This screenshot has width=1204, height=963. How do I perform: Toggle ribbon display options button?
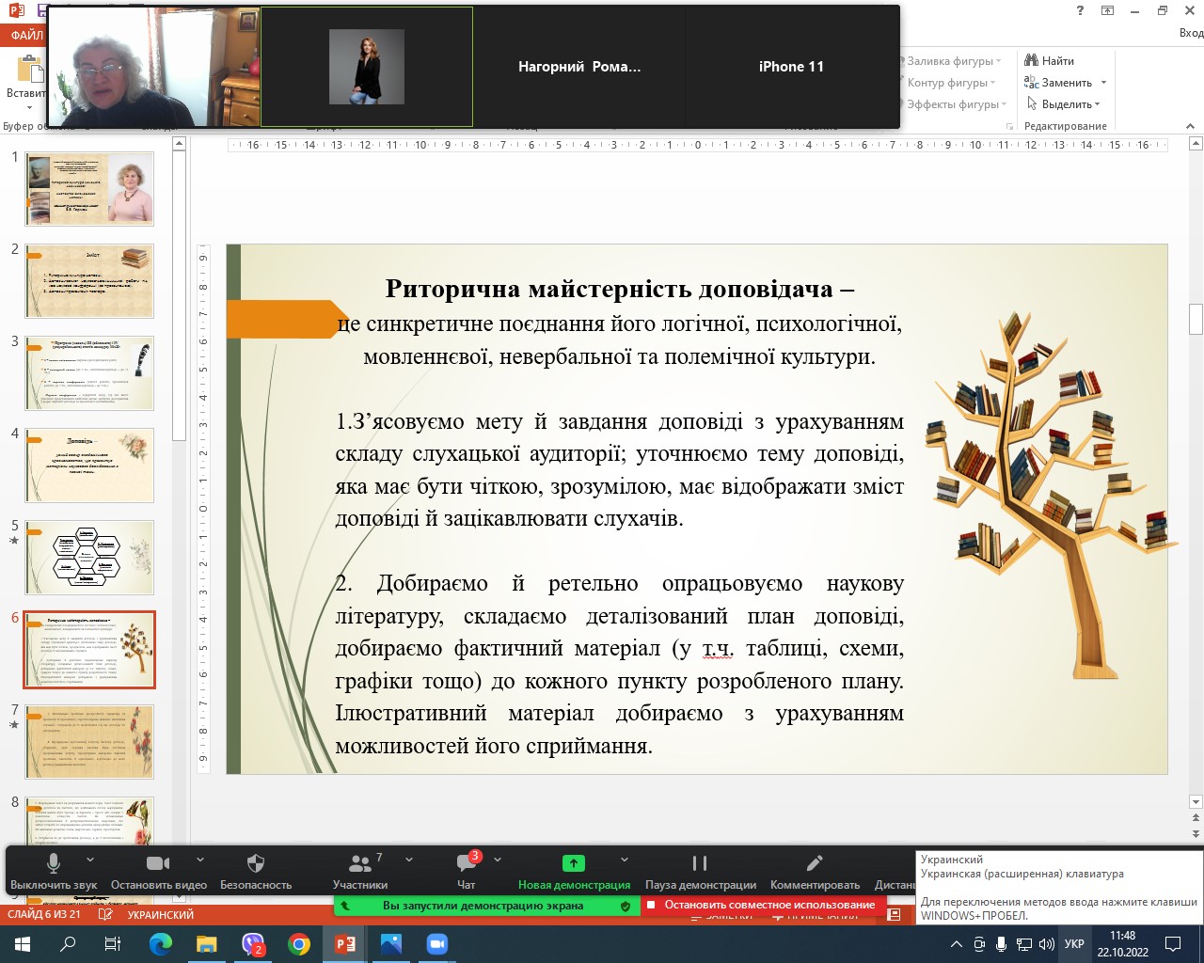pos(1107,10)
